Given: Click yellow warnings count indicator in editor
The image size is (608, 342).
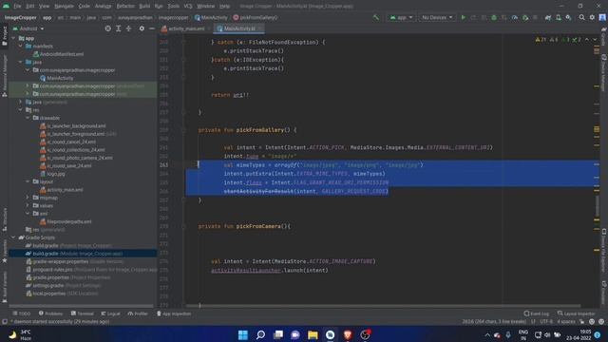Looking at the screenshot, I should tap(541, 40).
